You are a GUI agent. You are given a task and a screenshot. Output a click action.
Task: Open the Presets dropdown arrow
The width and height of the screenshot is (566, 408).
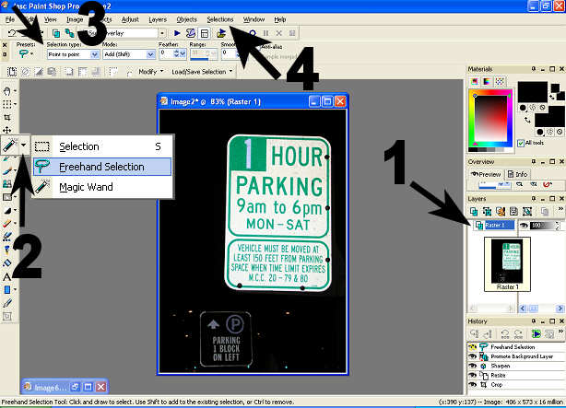[x=32, y=53]
